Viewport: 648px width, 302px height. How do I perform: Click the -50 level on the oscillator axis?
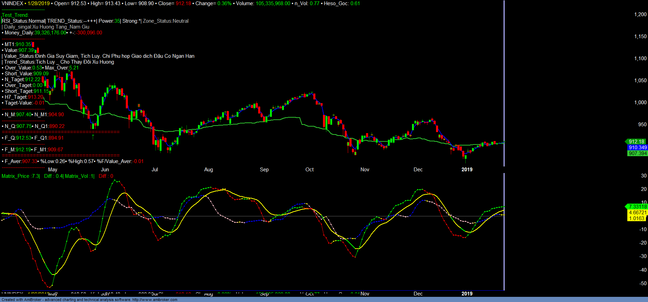tap(643, 283)
